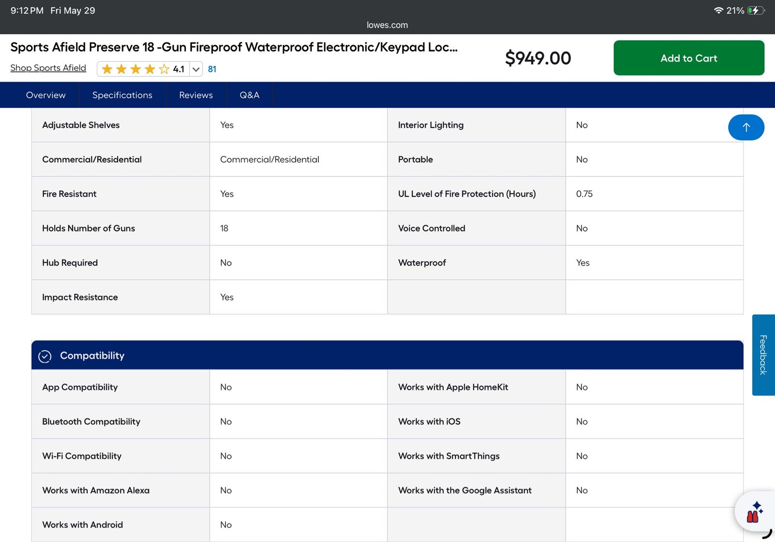Click the star rating stars
The width and height of the screenshot is (775, 542).
click(x=136, y=69)
